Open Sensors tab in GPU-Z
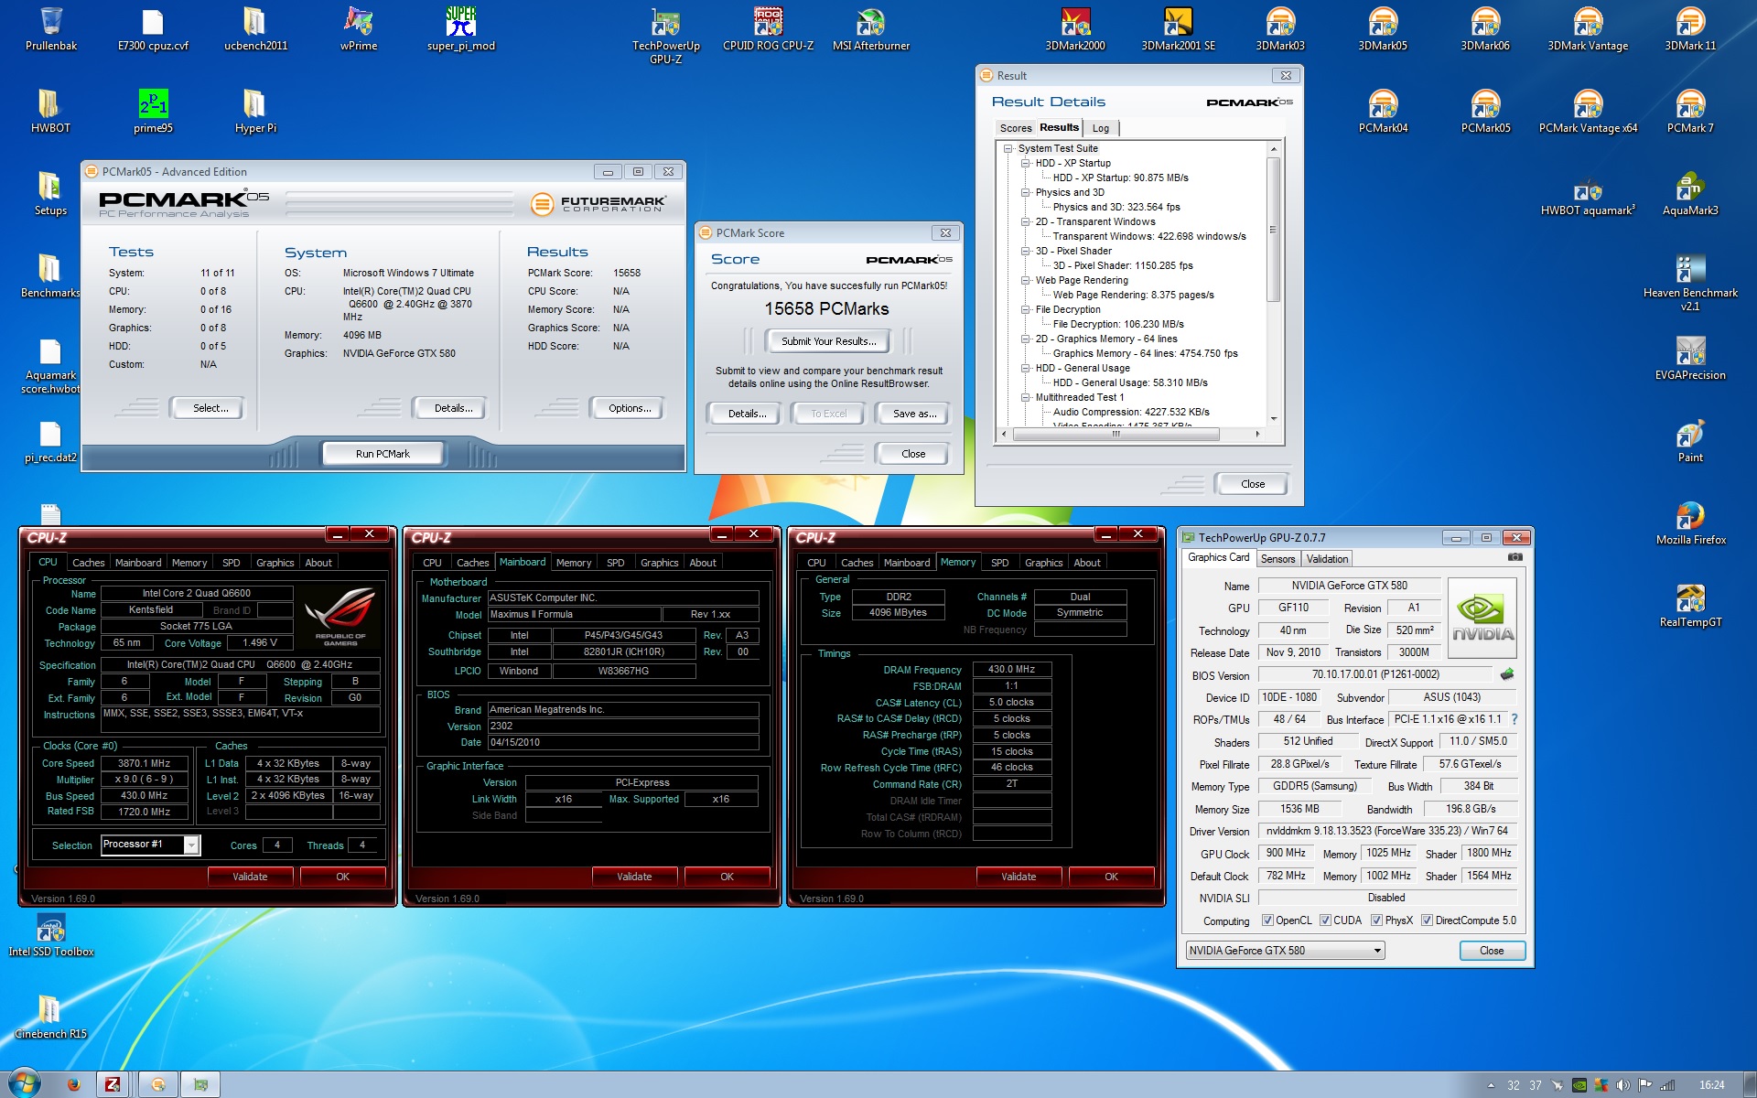1757x1098 pixels. 1277,559
